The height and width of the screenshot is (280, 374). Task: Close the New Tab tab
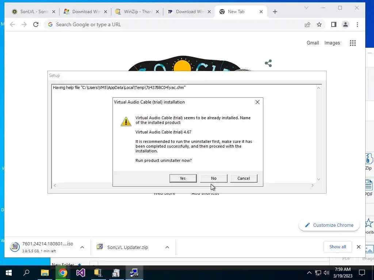tap(261, 12)
